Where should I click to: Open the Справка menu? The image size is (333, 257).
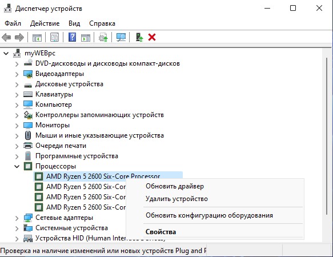click(102, 23)
